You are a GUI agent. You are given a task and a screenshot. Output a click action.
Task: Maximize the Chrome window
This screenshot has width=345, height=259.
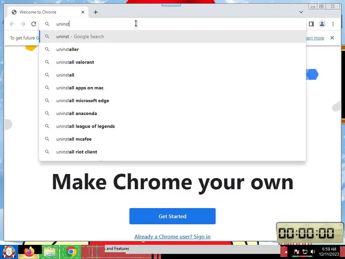click(321, 7)
